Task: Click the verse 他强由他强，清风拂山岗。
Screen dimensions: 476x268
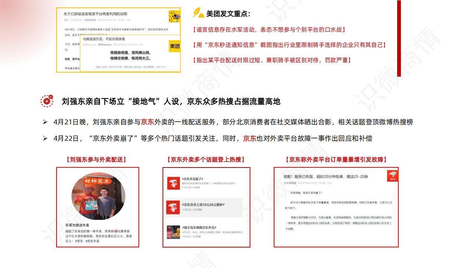Action: pos(130,52)
